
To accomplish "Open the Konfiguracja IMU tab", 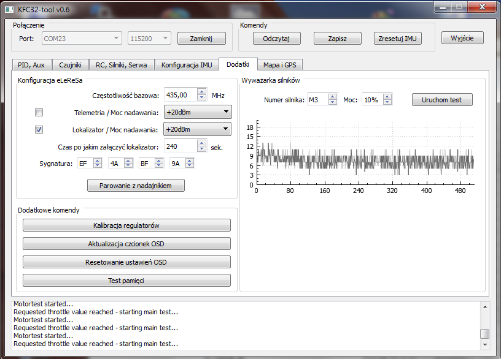I will tap(187, 65).
